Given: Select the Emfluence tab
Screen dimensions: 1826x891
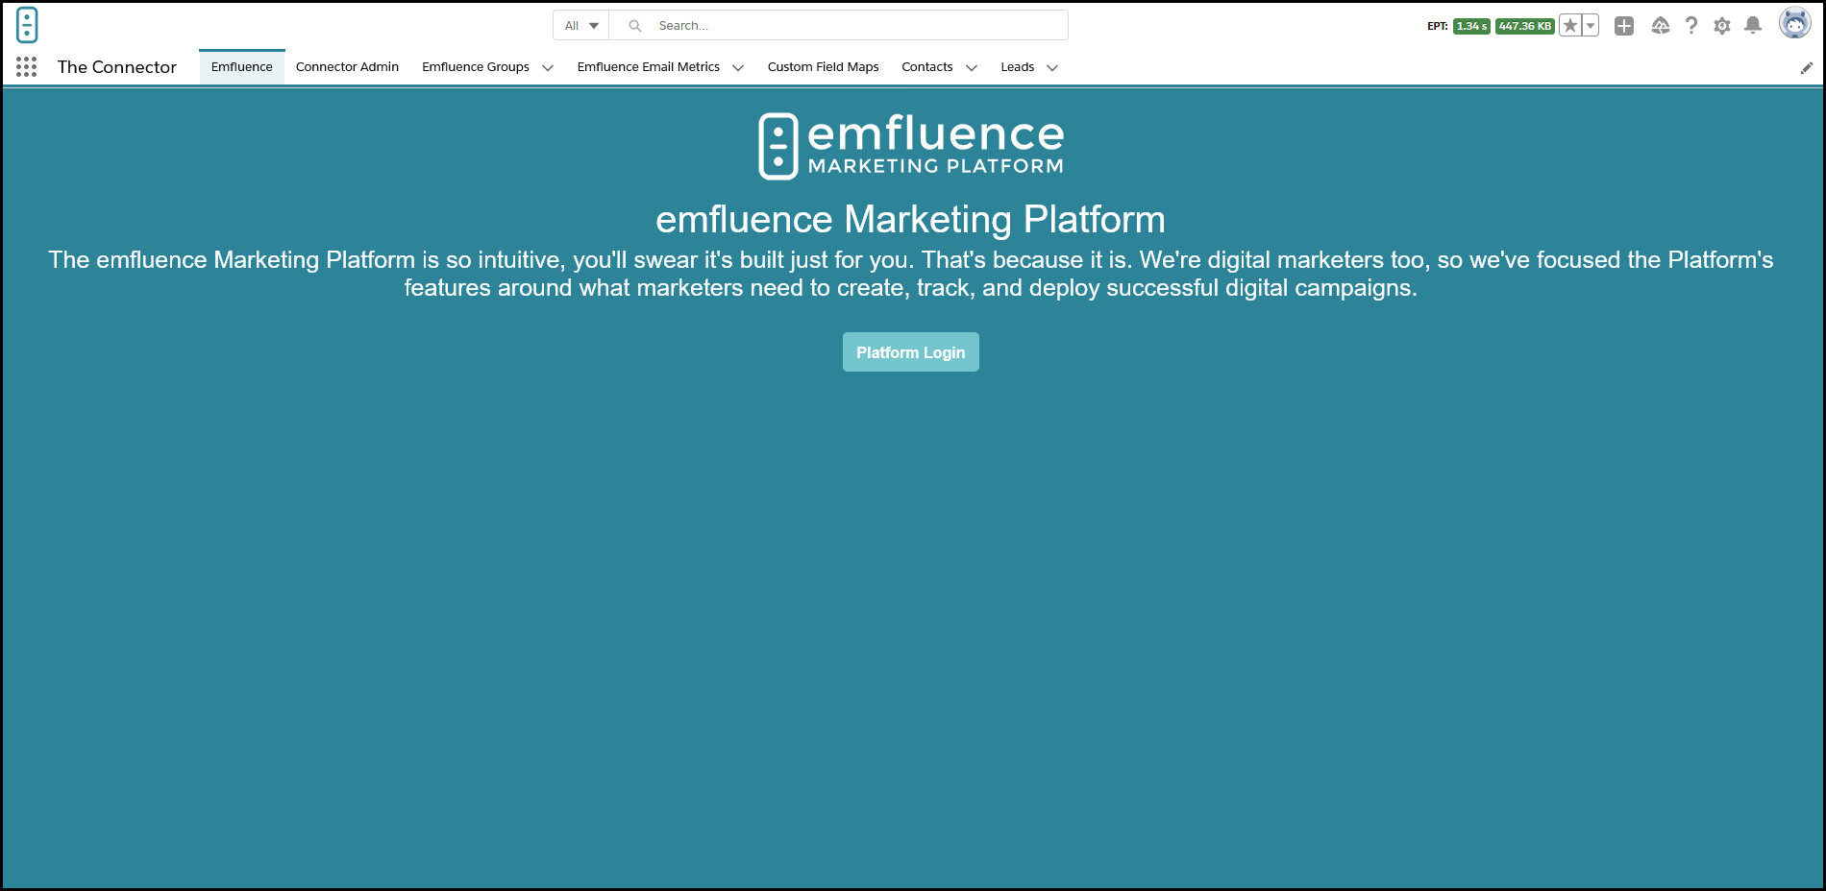Looking at the screenshot, I should [242, 67].
